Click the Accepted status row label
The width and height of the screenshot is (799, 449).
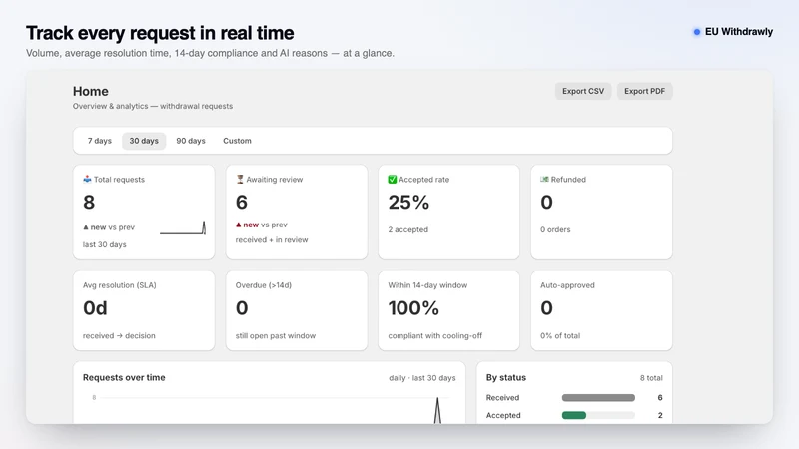(503, 415)
